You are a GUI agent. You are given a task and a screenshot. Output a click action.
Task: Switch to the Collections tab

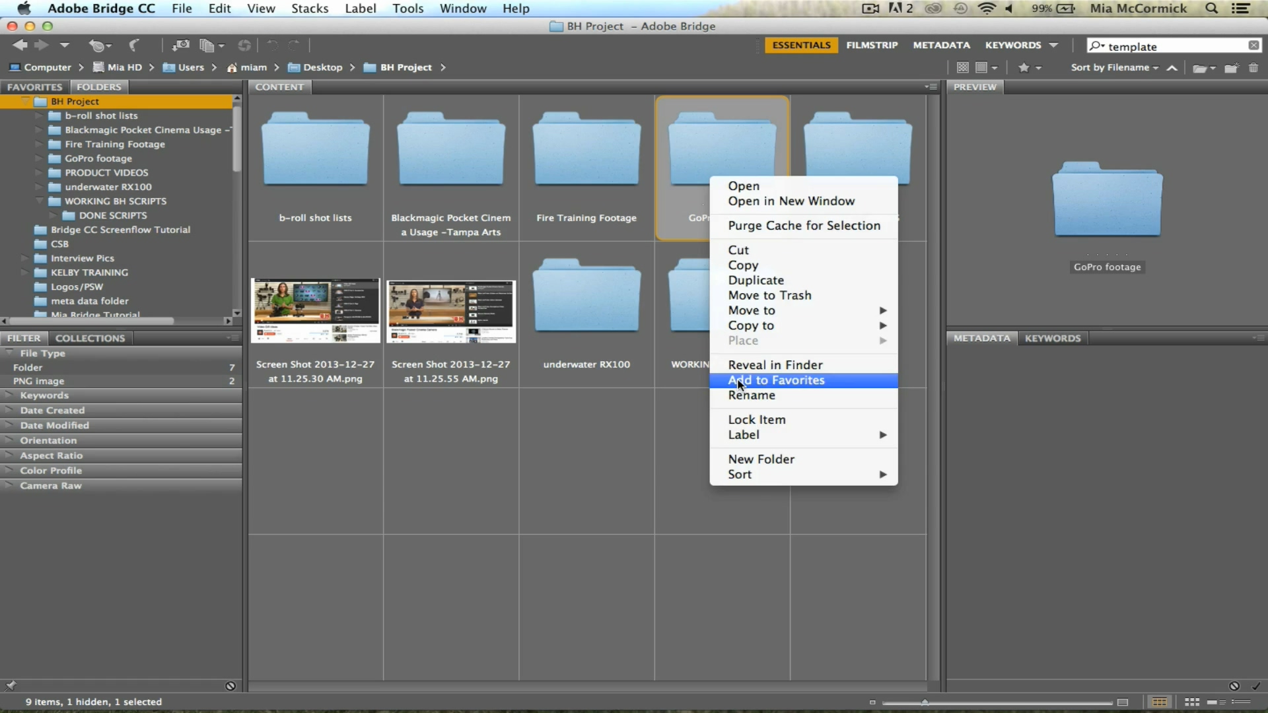(x=90, y=338)
